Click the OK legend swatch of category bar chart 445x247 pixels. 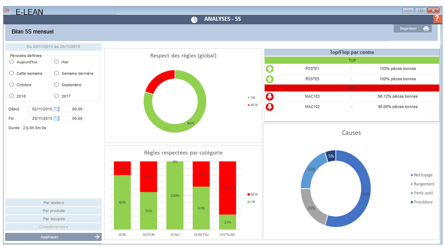pos(249,202)
